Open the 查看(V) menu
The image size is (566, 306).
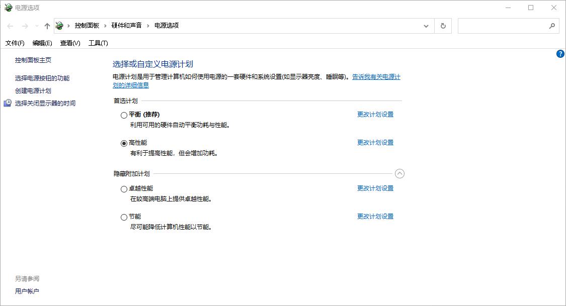pos(69,43)
